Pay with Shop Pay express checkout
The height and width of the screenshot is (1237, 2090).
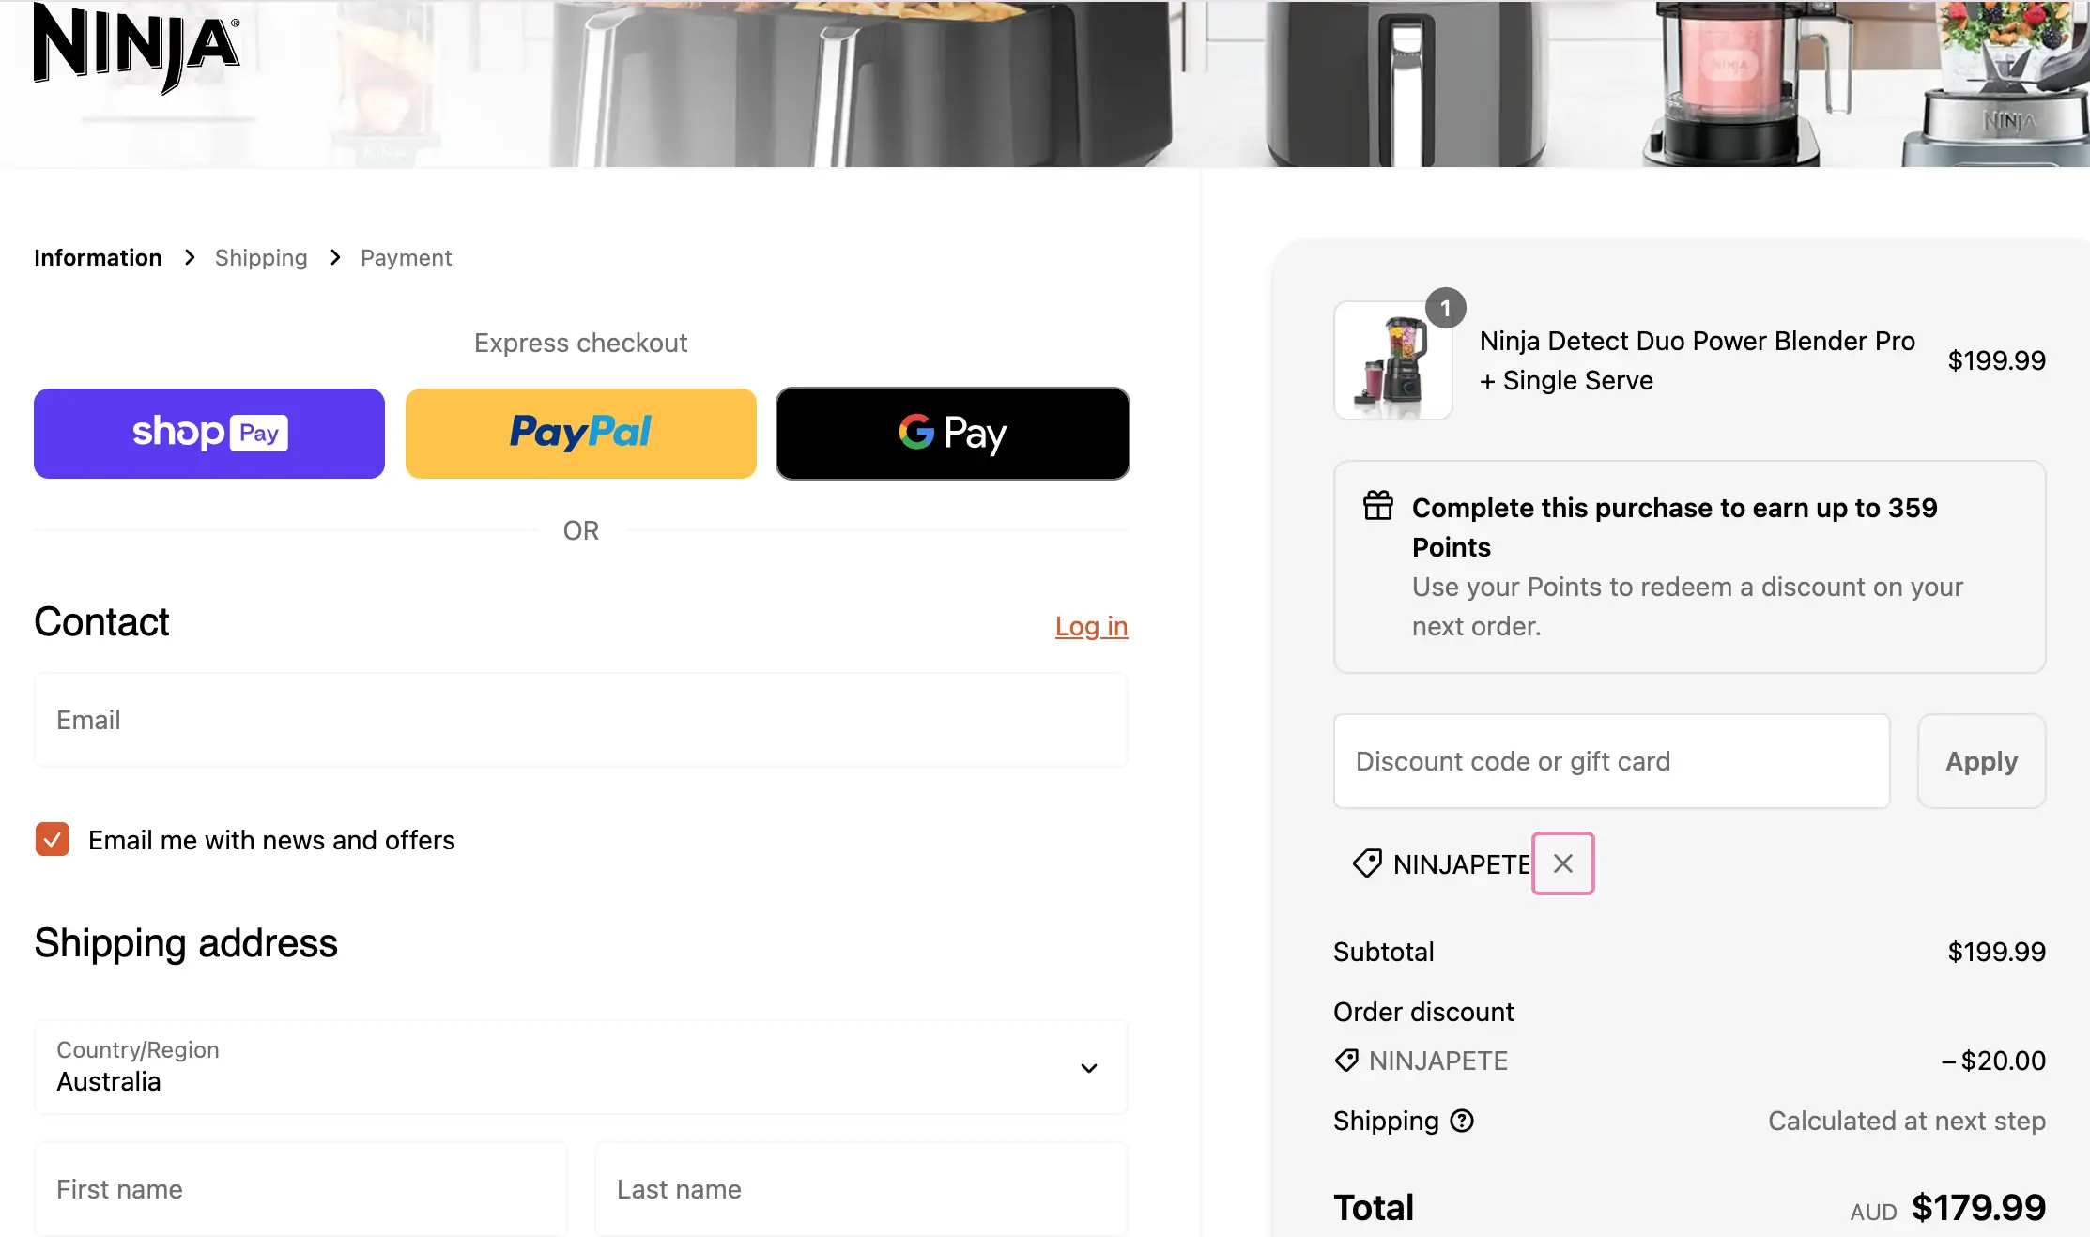pyautogui.click(x=209, y=434)
